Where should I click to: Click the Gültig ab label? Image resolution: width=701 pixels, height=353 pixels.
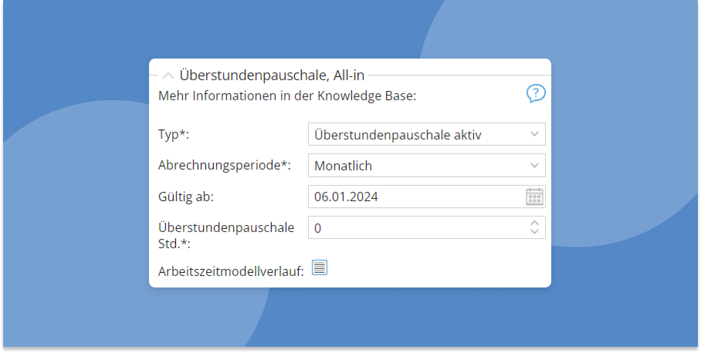pos(186,197)
